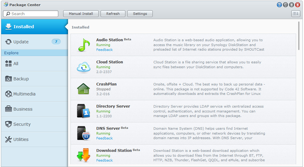304x167 pixels.
Task: Select the Cloud Station package title
Action: [110, 62]
